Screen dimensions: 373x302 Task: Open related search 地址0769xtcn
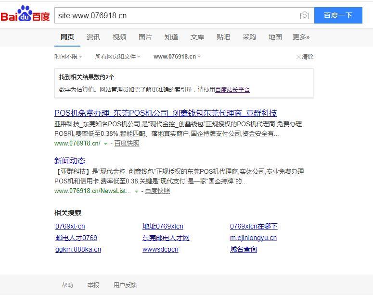pyautogui.click(x=163, y=226)
